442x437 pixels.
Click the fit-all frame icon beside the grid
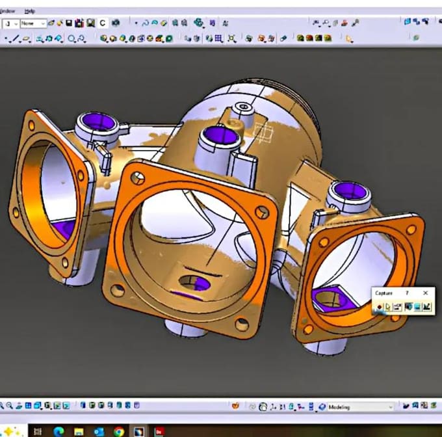231,38
